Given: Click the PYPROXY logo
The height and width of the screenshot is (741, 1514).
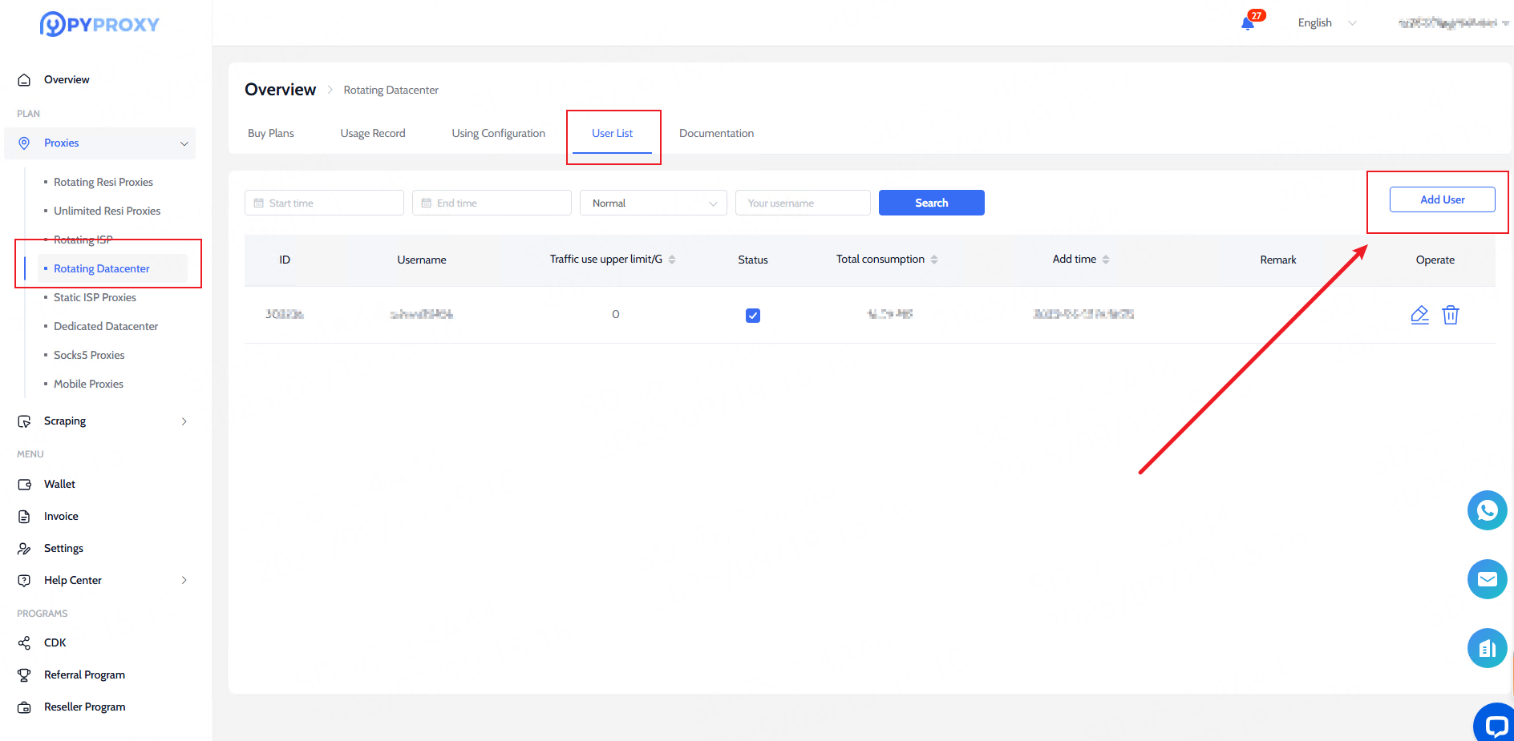Looking at the screenshot, I should 99,24.
